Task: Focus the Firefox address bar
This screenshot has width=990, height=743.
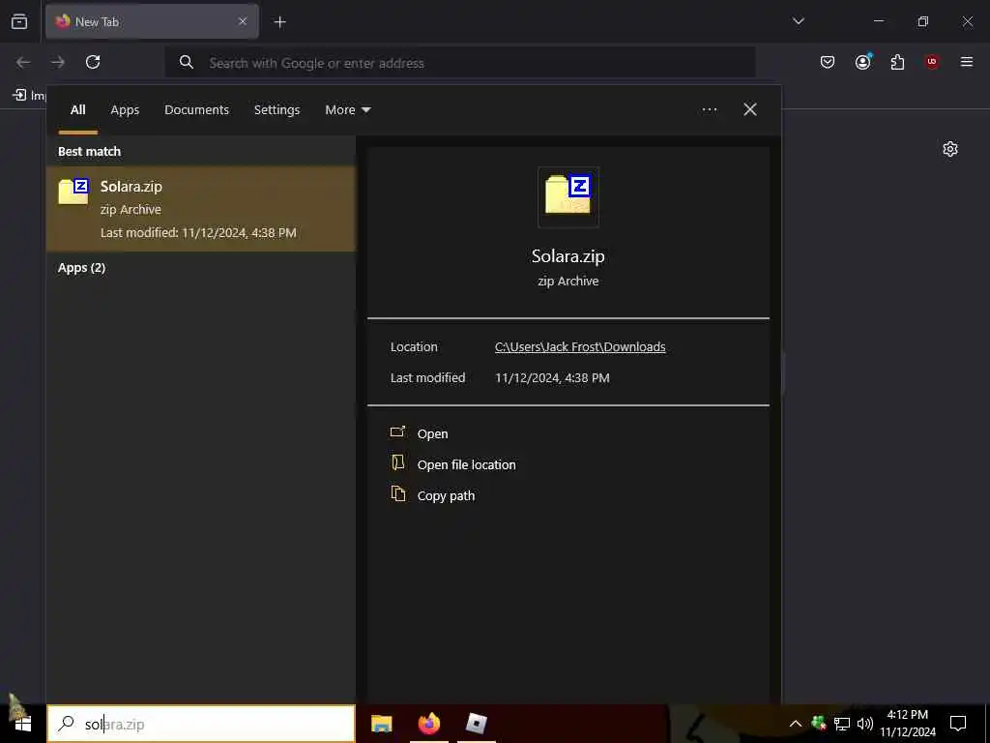Action: coord(459,63)
